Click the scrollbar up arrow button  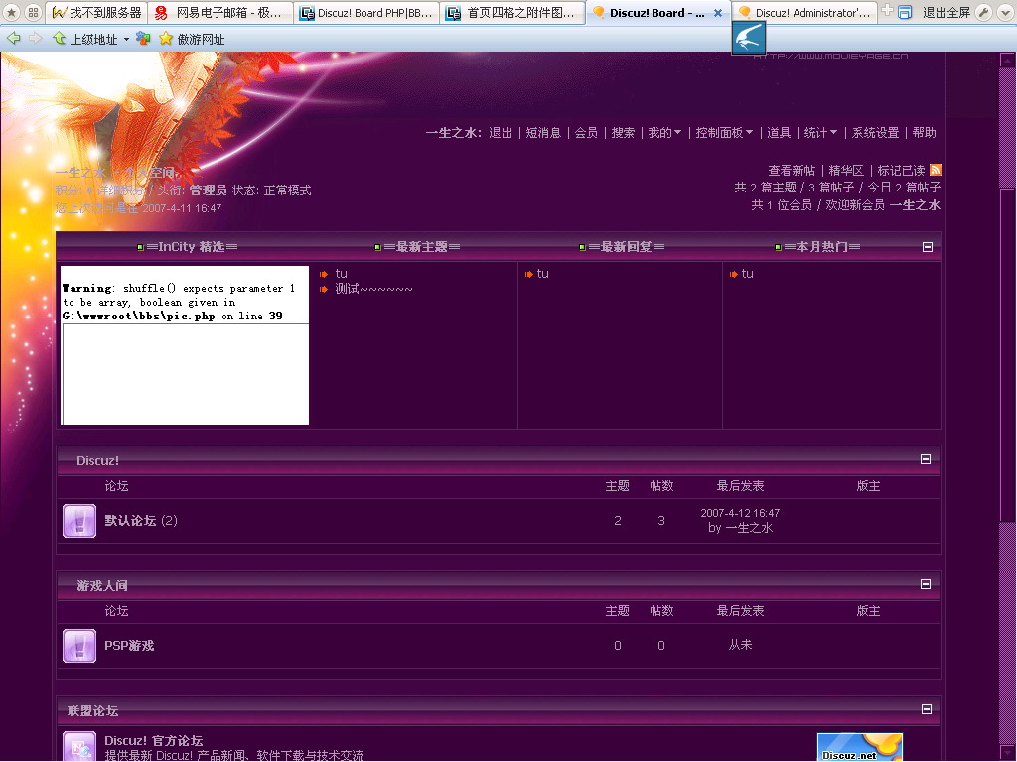pos(1007,61)
